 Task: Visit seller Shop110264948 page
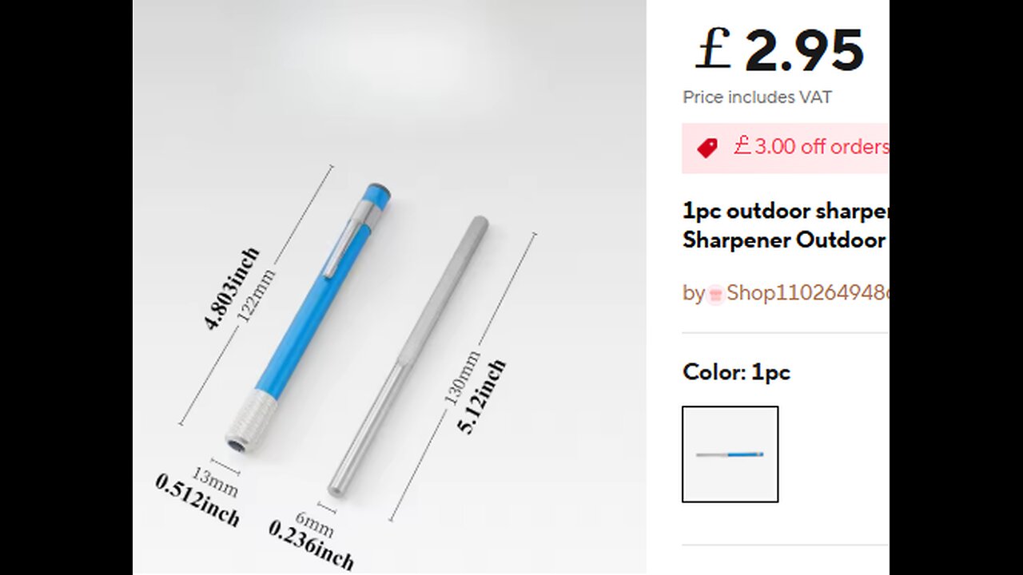(807, 293)
